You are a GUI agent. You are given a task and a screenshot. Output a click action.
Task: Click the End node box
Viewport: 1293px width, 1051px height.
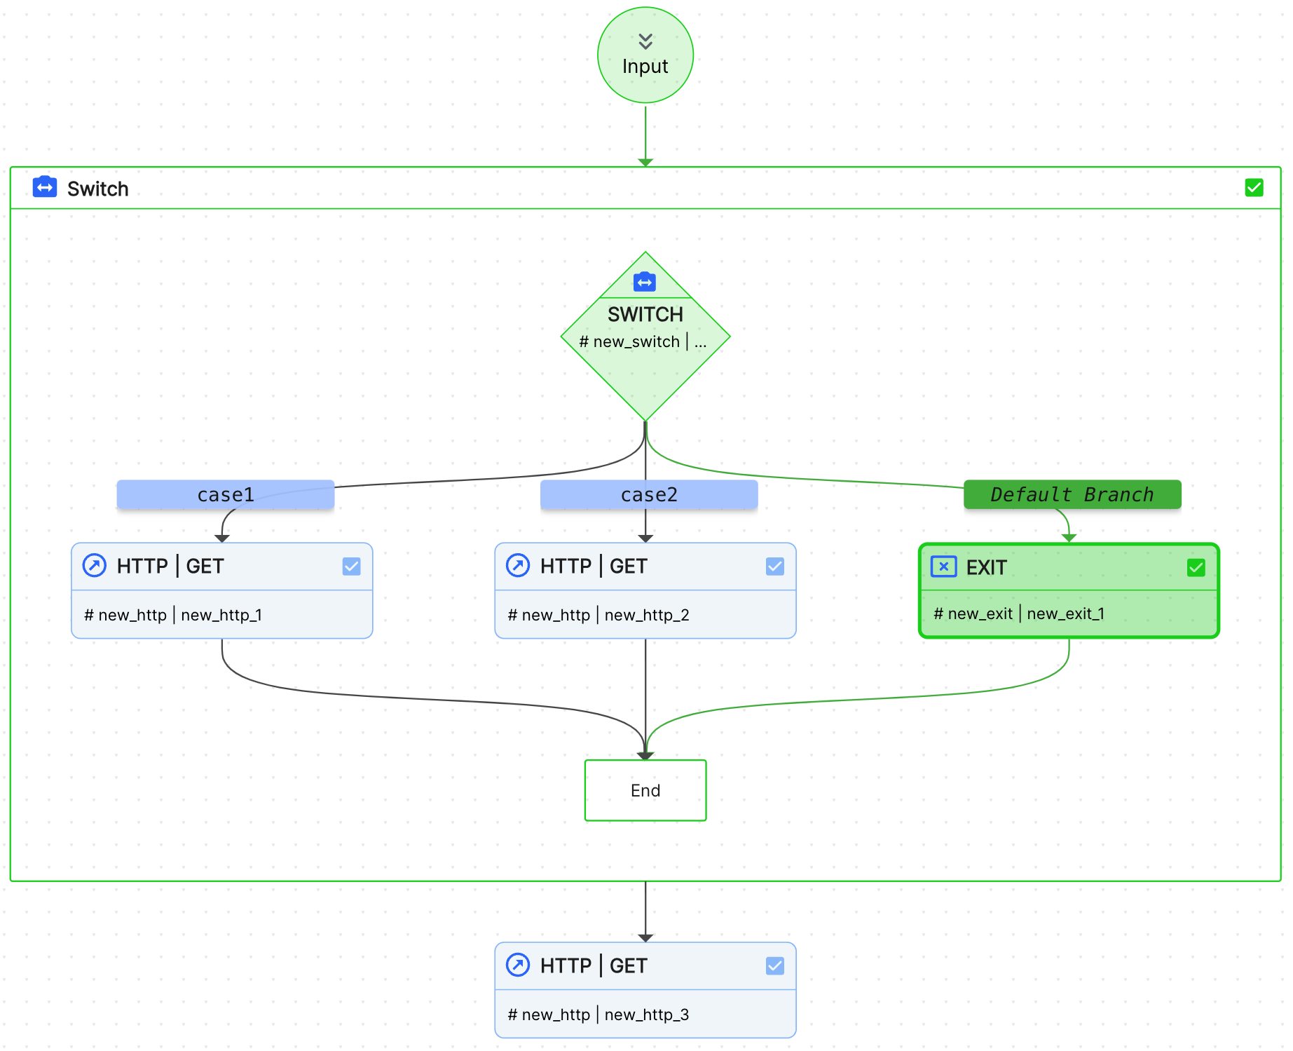click(x=645, y=790)
